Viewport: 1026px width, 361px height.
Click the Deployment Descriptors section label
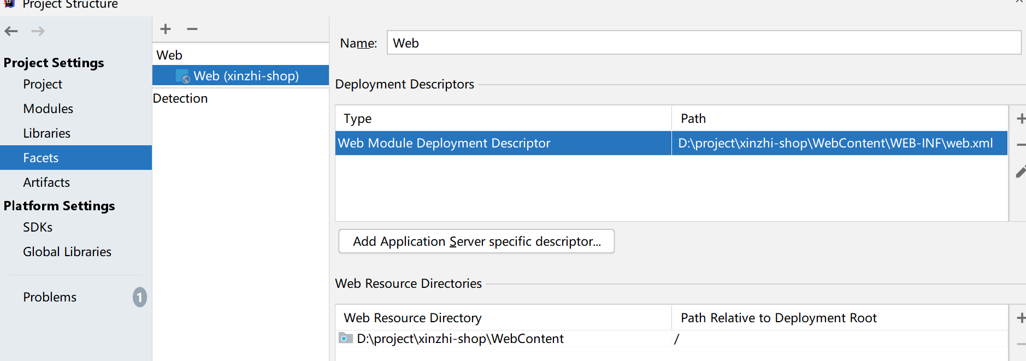coord(404,84)
